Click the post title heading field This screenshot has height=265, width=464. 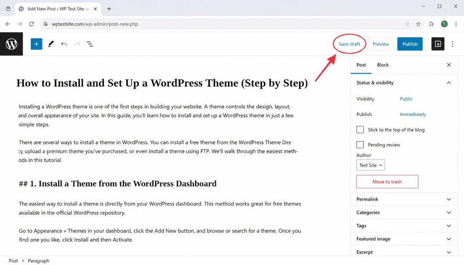pos(162,83)
